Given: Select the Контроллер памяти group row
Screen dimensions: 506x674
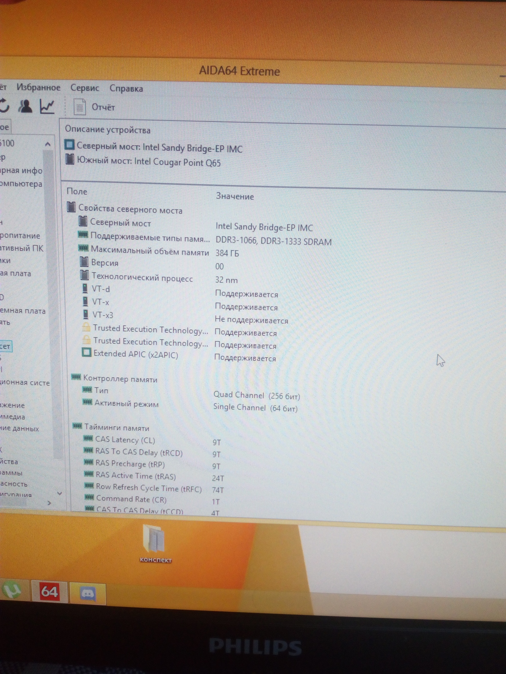Looking at the screenshot, I should click(x=114, y=379).
